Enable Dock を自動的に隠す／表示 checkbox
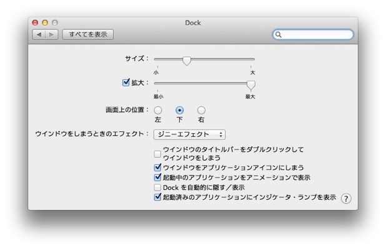This screenshot has width=386, height=249. [x=157, y=187]
